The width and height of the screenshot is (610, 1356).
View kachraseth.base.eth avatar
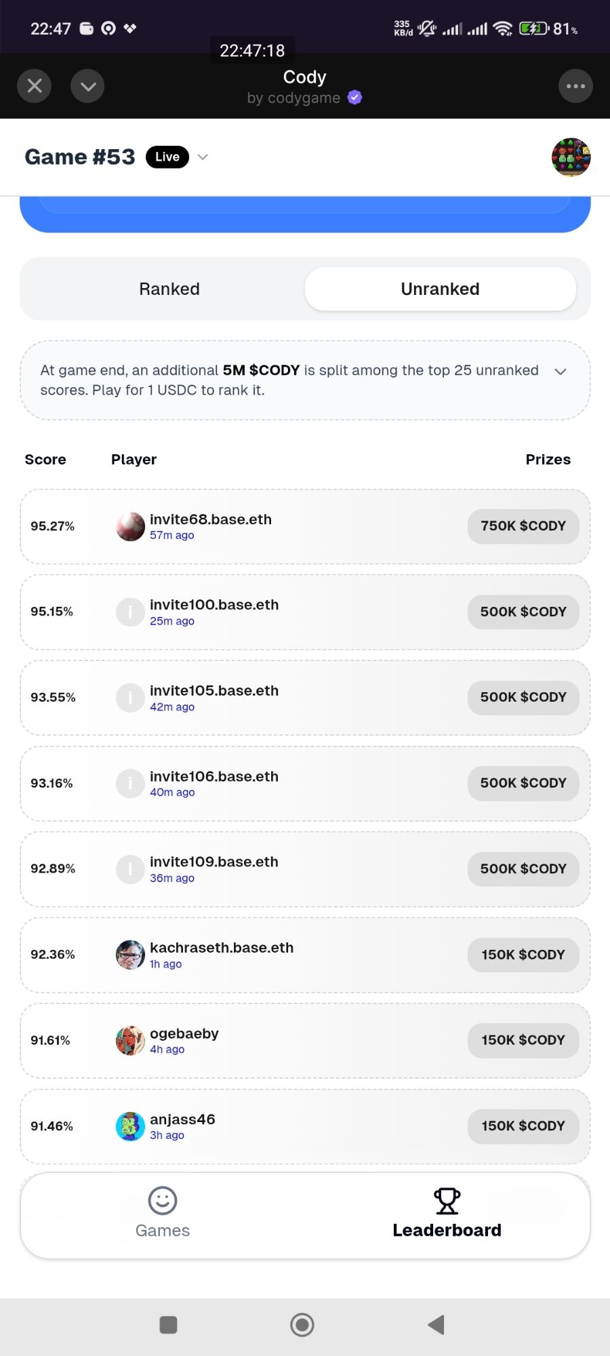click(130, 955)
